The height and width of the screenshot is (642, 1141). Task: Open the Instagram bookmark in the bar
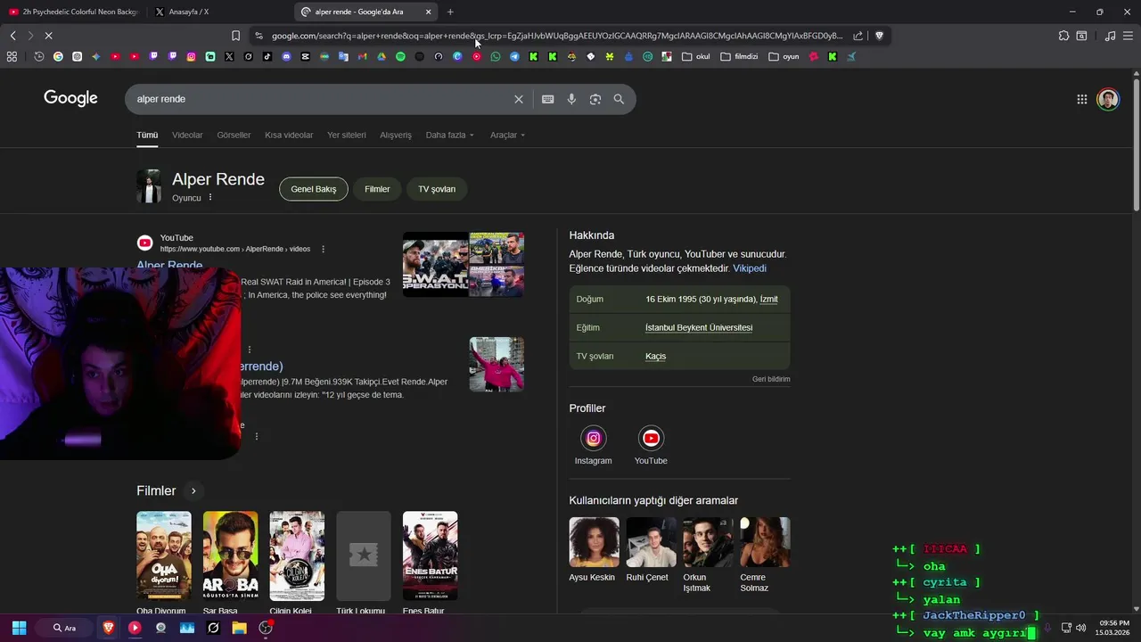coord(191,56)
